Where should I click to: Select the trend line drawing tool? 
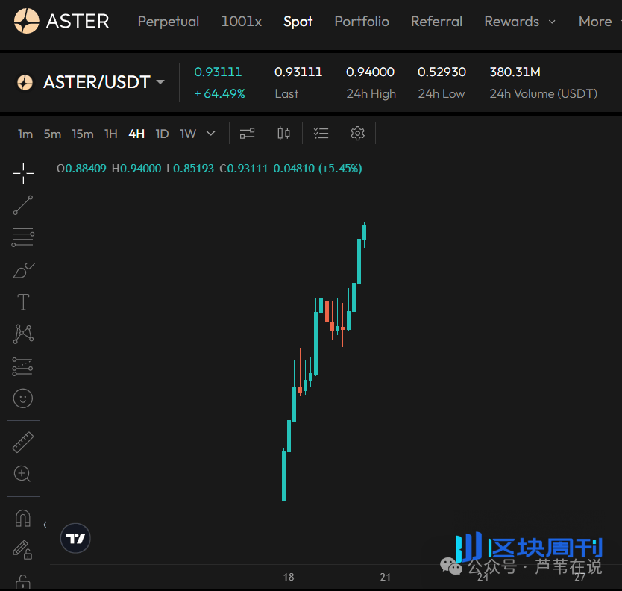coord(23,205)
